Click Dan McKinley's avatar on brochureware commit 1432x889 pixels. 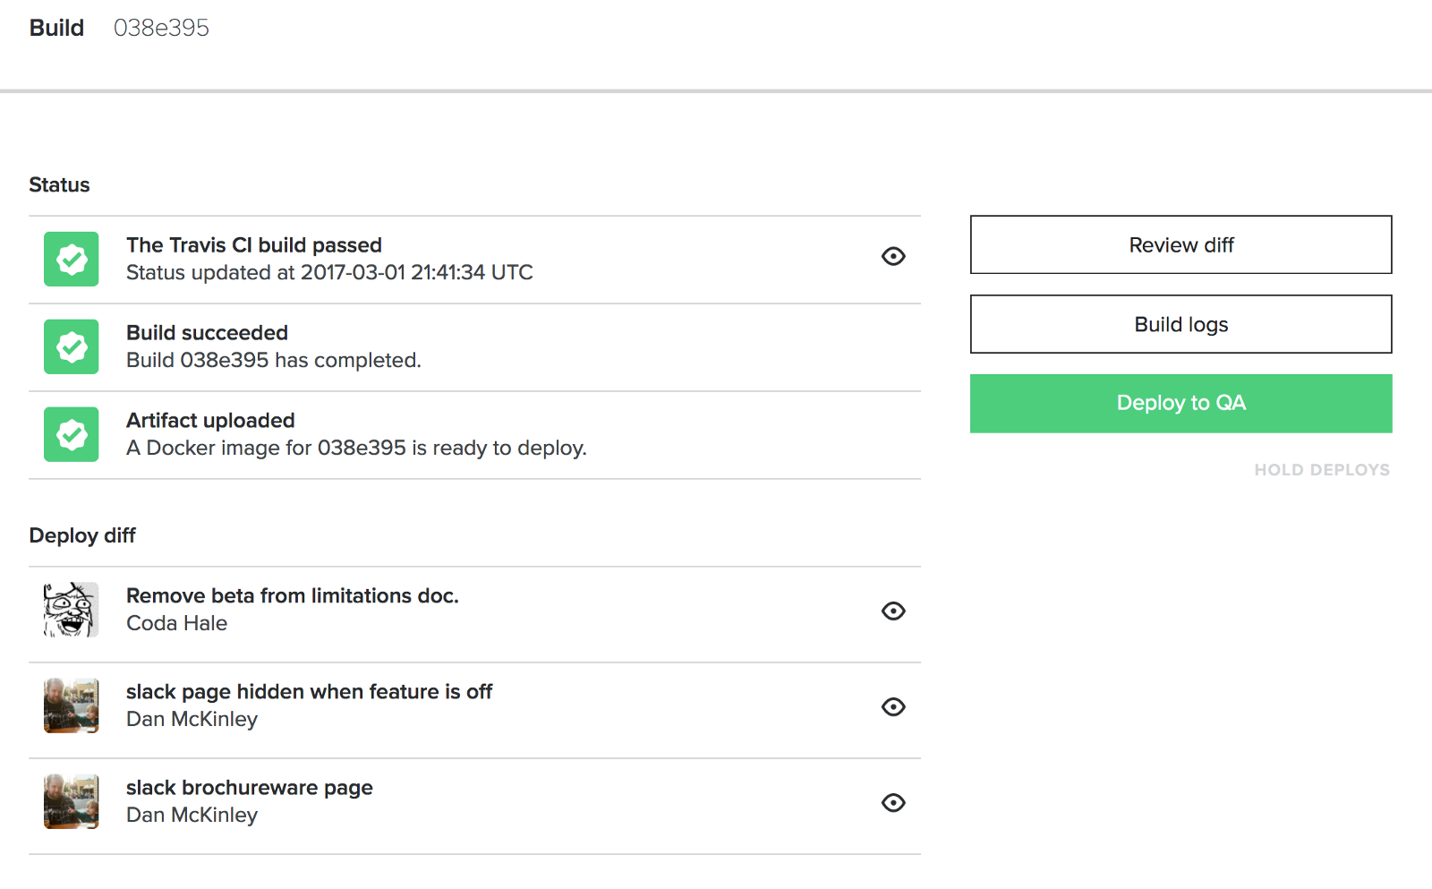(x=72, y=802)
